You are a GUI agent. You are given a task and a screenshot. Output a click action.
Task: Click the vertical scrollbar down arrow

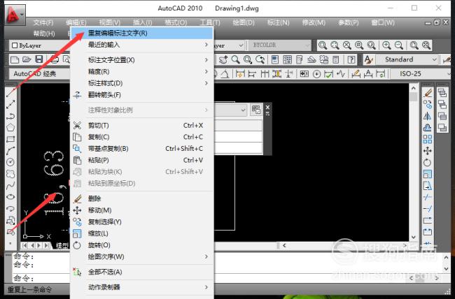(x=413, y=238)
